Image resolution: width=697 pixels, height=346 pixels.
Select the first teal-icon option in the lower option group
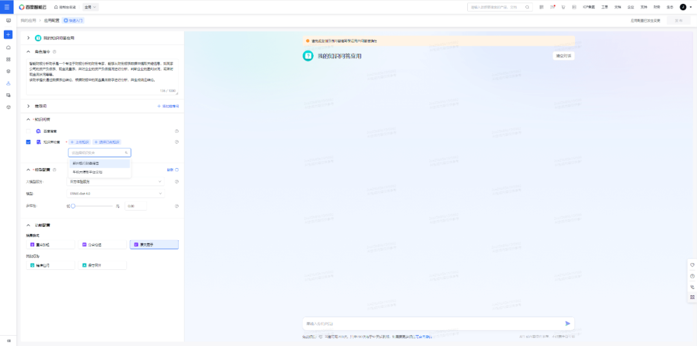point(51,265)
